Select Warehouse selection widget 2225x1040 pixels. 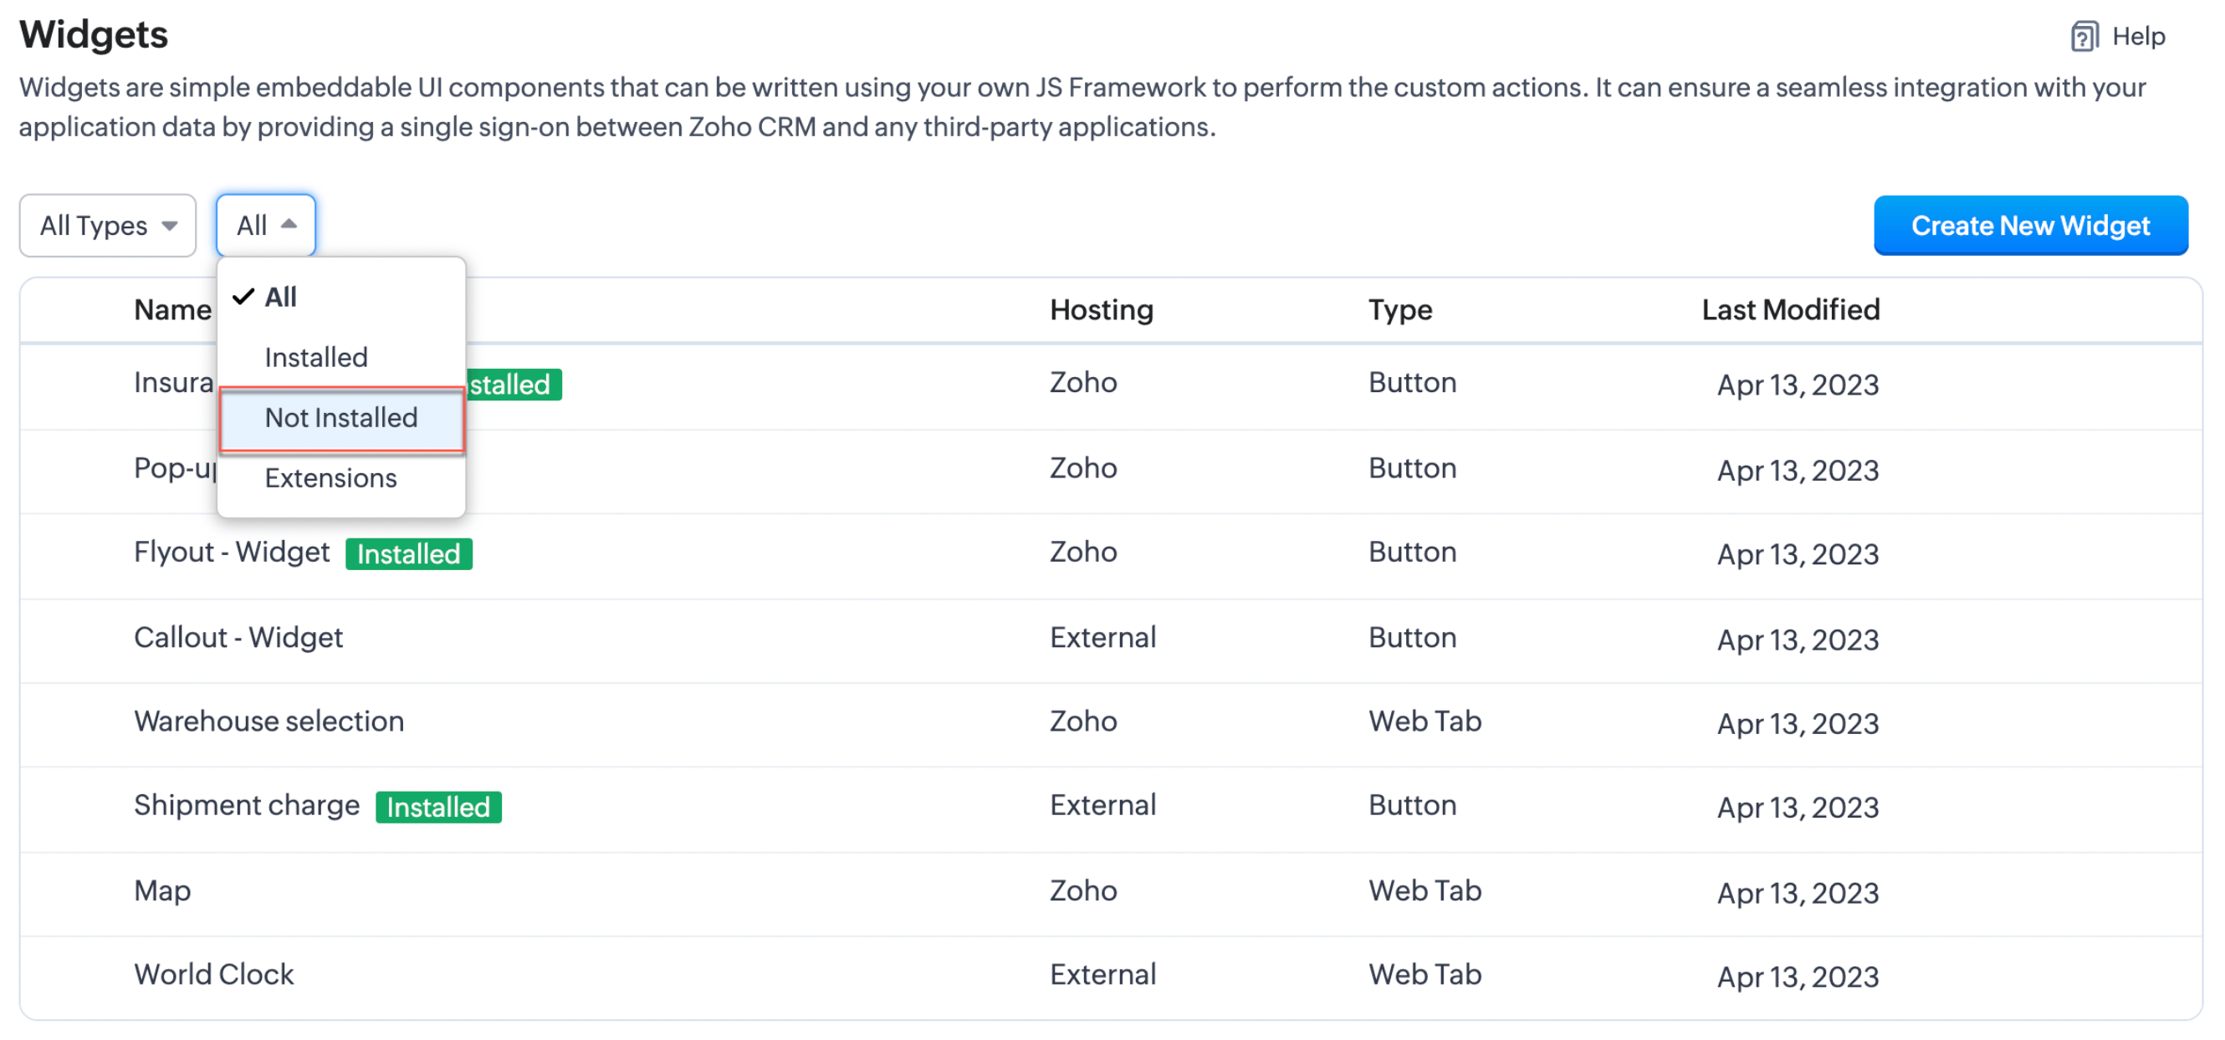click(269, 721)
